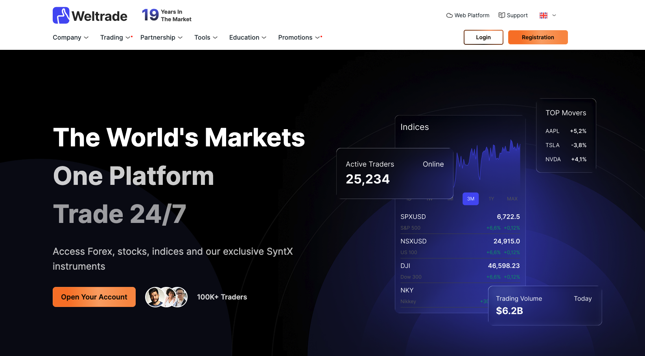Click the Indices card title
The width and height of the screenshot is (645, 356).
415,127
